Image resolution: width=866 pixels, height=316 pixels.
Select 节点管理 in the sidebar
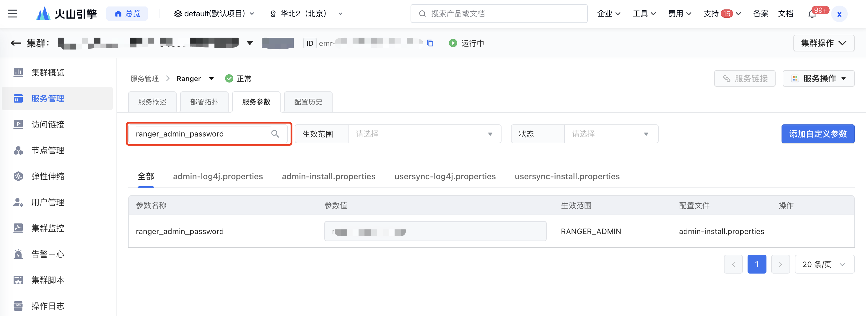[x=58, y=151]
